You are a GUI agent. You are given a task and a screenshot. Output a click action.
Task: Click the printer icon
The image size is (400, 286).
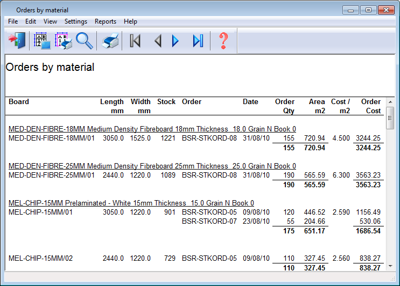110,40
